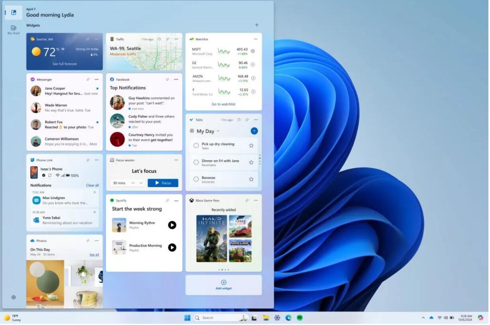Add Ford (F) stock to watchlist
This screenshot has width=490, height=325.
[254, 92]
